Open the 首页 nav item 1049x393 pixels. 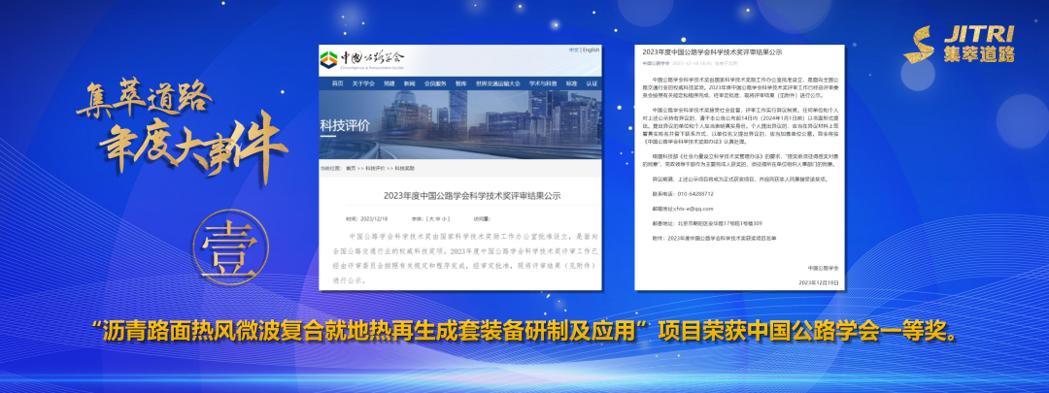[337, 83]
